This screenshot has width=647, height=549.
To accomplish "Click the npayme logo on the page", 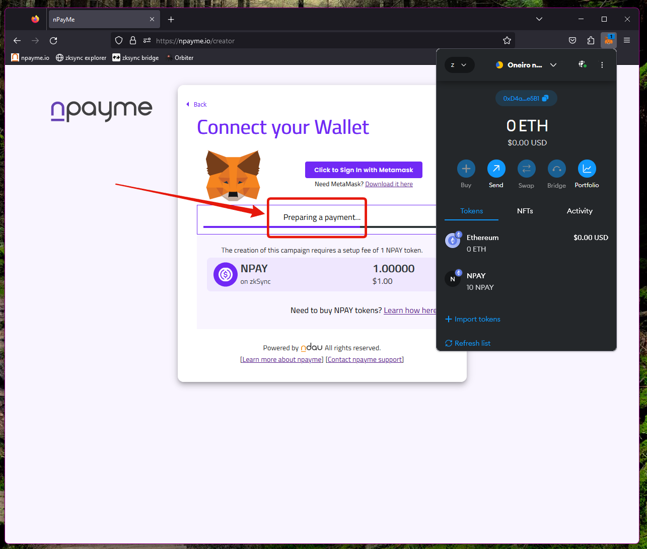I will (x=102, y=111).
